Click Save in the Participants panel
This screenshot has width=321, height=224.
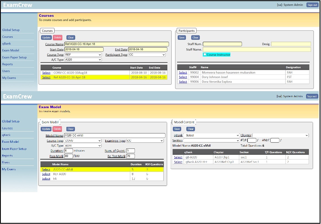182,38
